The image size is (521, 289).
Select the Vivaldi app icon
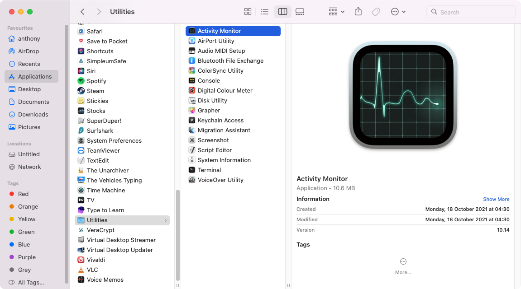[81, 260]
